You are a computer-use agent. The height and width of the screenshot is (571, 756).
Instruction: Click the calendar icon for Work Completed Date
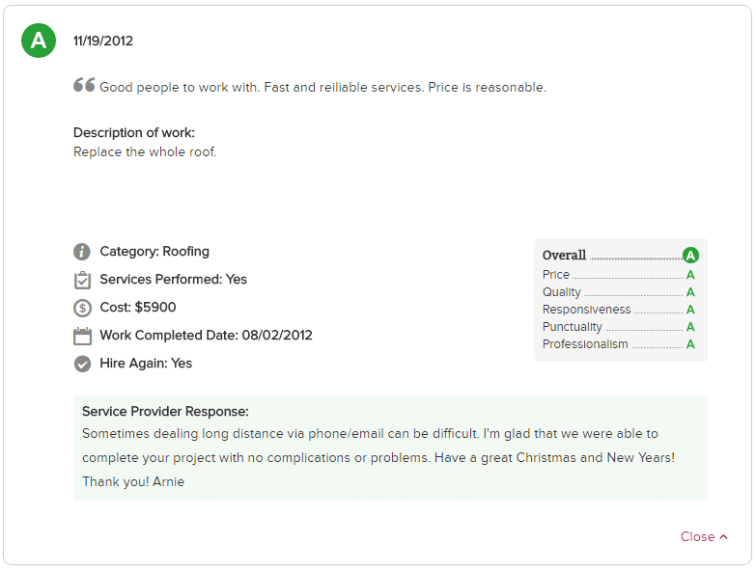(82, 336)
